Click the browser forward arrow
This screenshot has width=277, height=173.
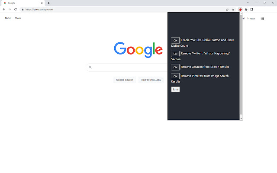[x=10, y=10]
